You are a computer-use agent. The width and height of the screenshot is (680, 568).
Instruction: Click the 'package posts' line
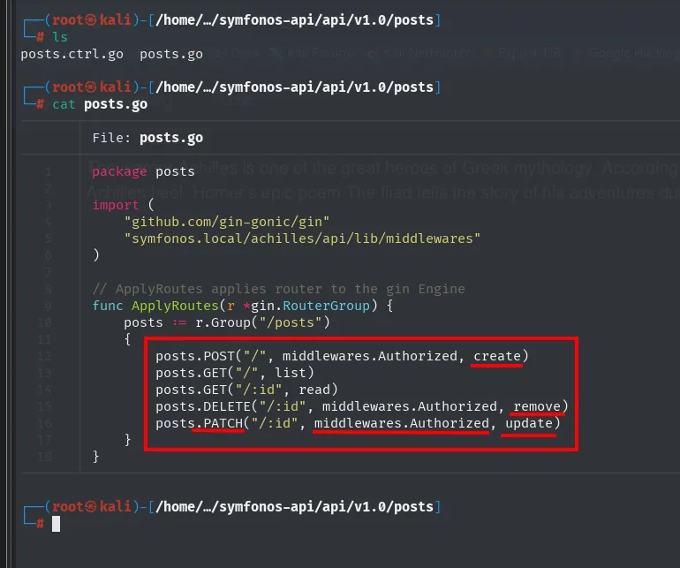(x=143, y=172)
